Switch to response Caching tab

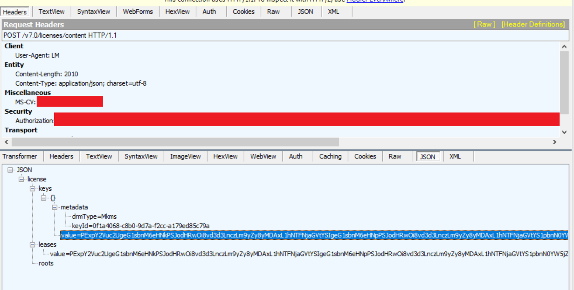click(330, 156)
